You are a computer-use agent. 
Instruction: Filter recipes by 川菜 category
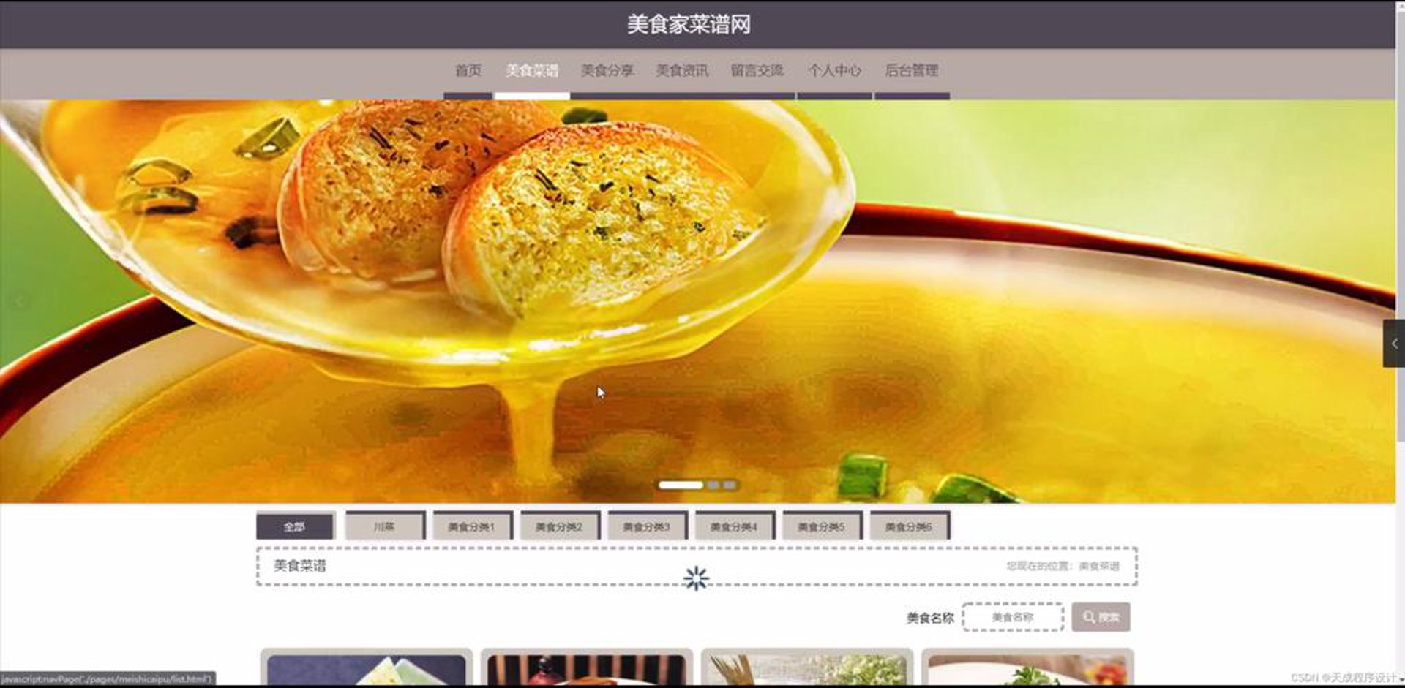[x=384, y=526]
